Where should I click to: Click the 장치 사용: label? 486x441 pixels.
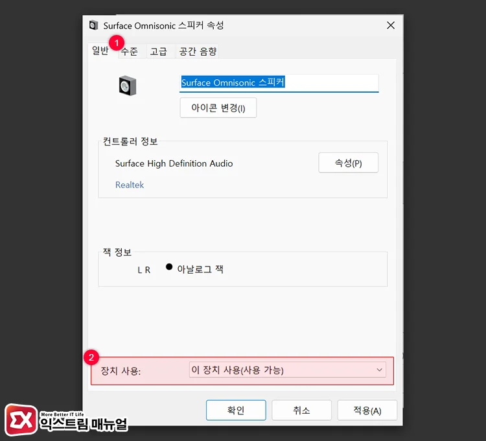[121, 371]
